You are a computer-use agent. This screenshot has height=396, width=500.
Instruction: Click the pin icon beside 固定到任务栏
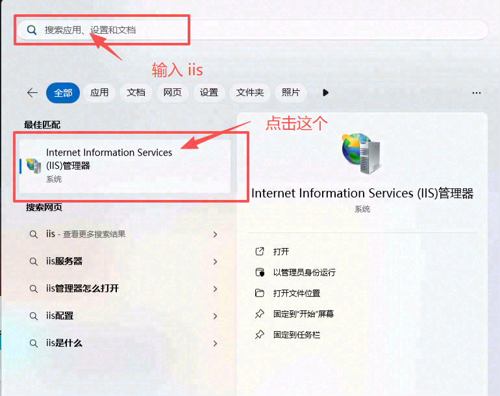pos(260,334)
